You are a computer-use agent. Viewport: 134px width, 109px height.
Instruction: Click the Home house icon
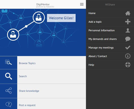(128, 13)
